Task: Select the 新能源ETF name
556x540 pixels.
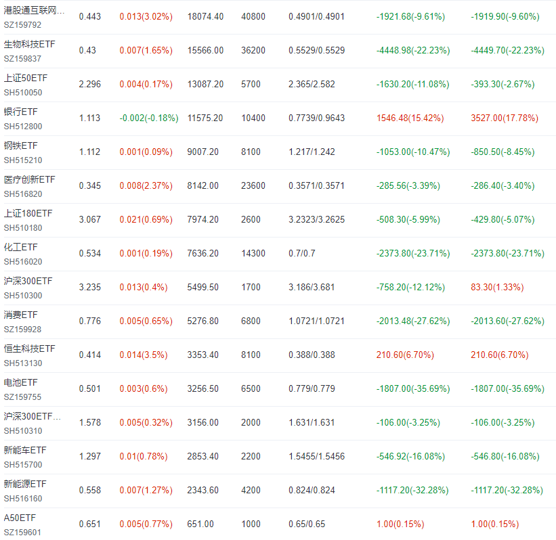Action: click(x=25, y=484)
